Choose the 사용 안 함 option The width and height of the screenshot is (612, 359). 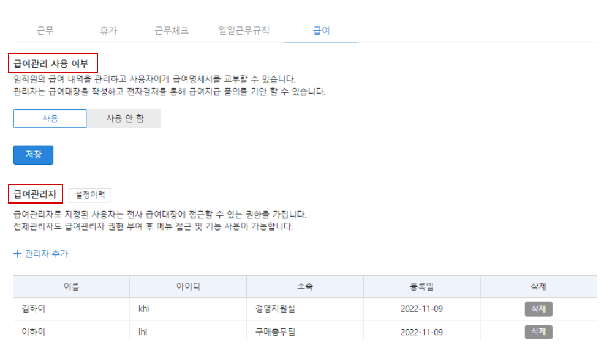point(124,119)
